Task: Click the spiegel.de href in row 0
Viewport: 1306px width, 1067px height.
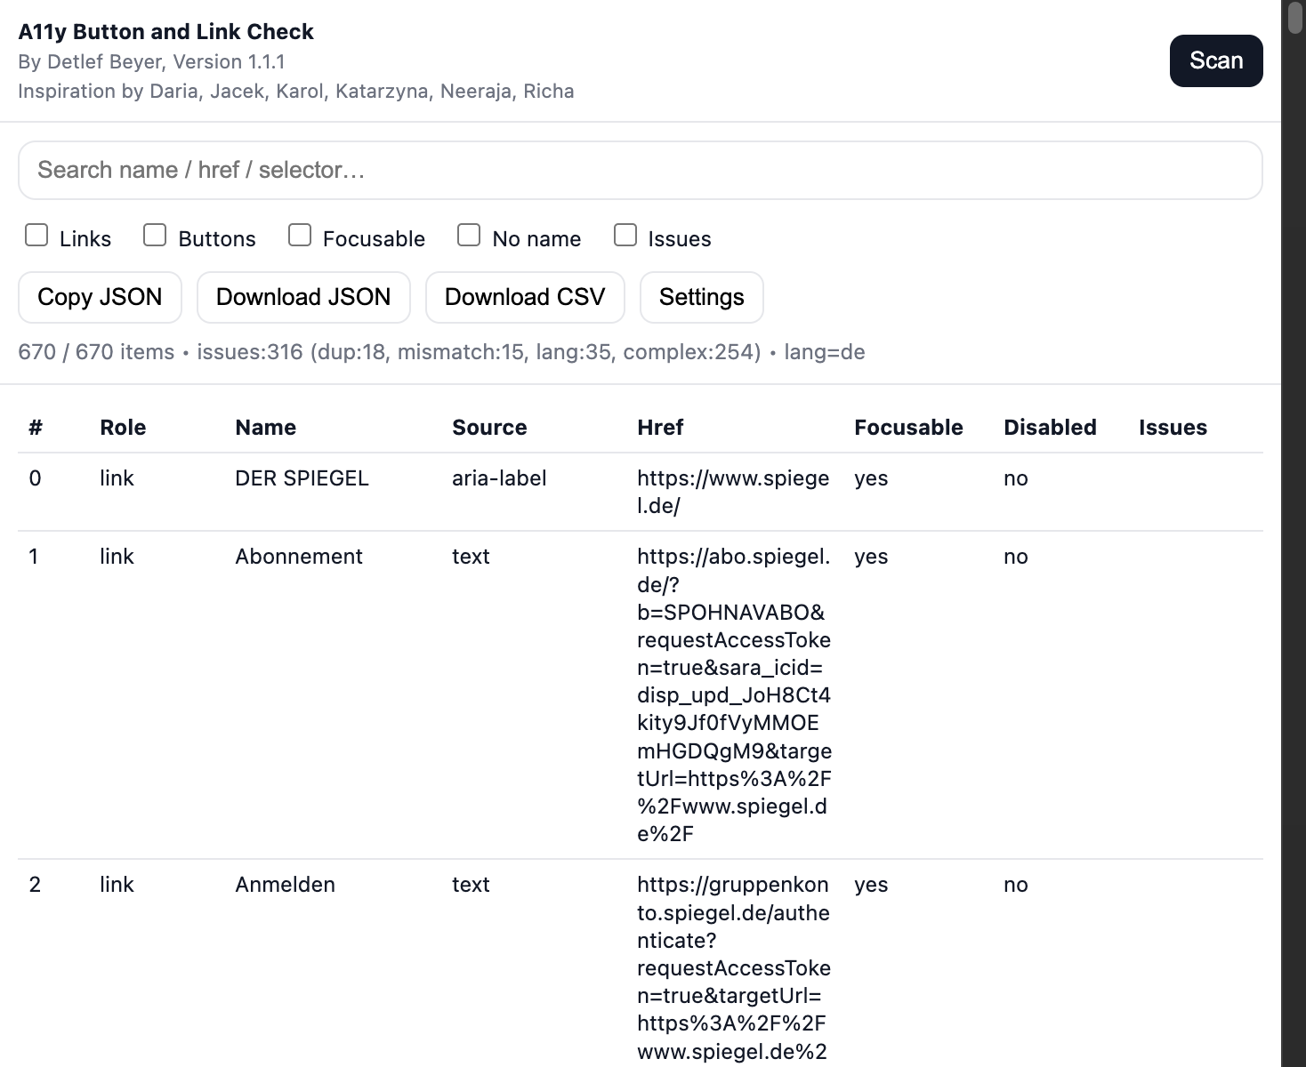Action: [733, 492]
